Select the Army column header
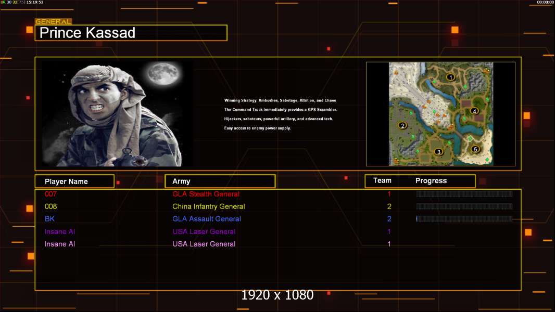Screen dimensions: 555x312 pyautogui.click(x=220, y=181)
